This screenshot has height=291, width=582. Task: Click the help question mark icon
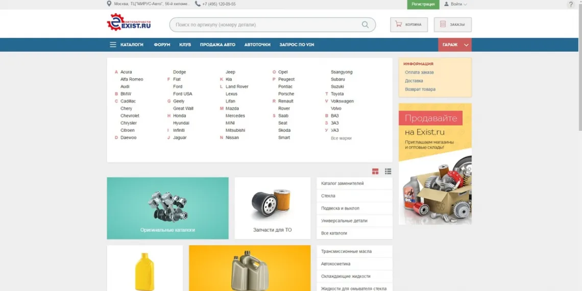(571, 5)
